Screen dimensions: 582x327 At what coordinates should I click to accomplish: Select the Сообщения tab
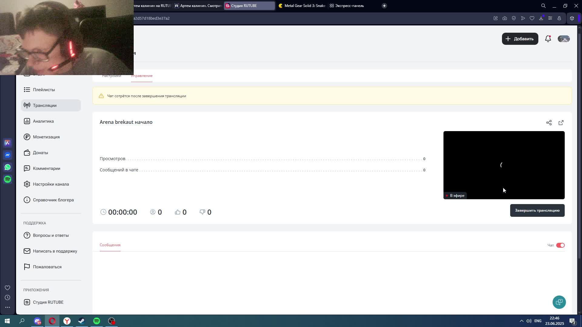click(110, 245)
